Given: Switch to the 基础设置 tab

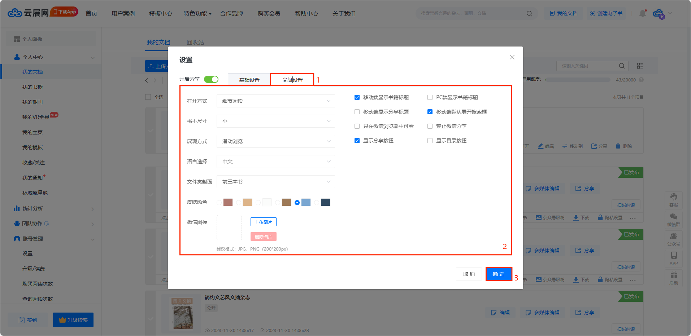Looking at the screenshot, I should point(249,80).
